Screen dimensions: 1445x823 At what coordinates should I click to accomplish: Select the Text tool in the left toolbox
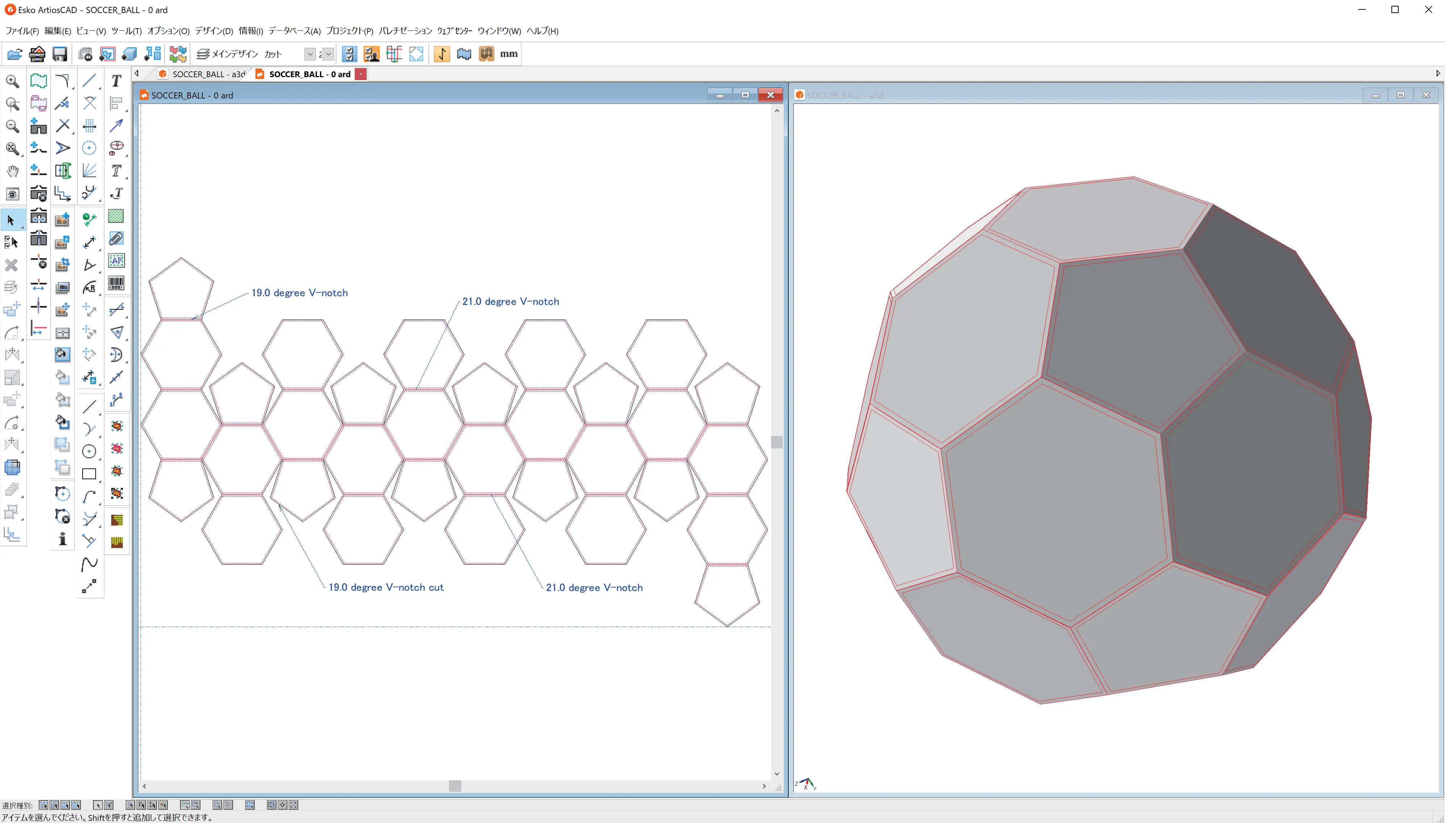[116, 81]
